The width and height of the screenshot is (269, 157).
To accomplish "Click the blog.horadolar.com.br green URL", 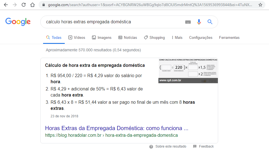I will [111, 135].
